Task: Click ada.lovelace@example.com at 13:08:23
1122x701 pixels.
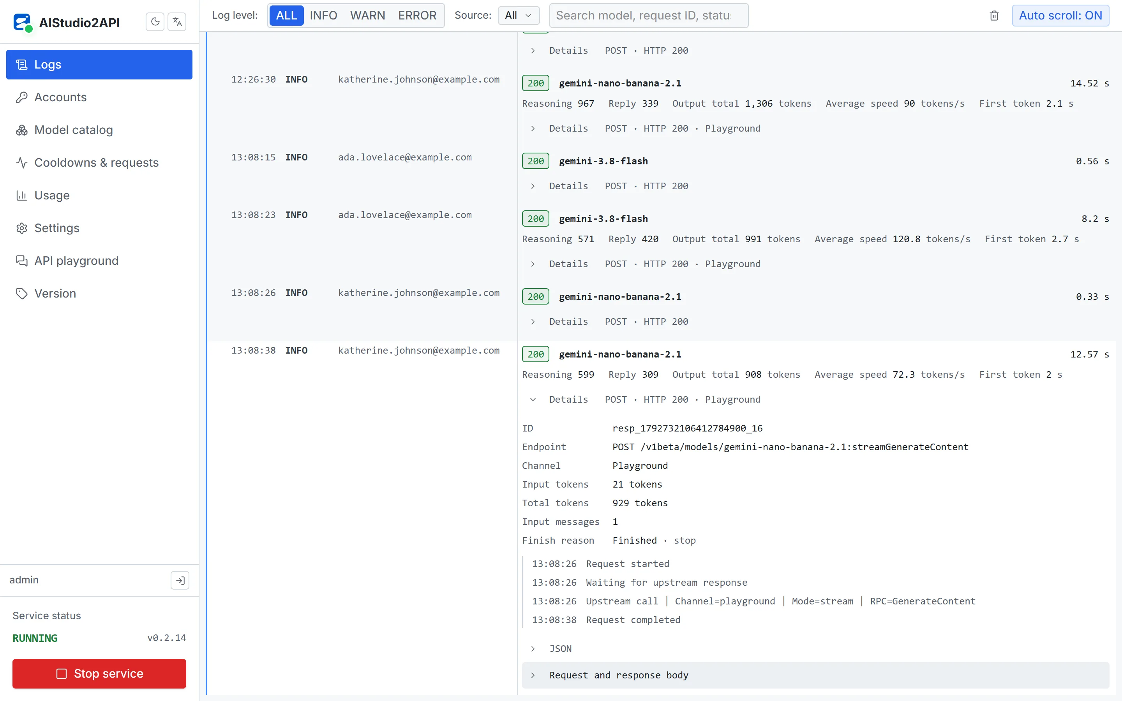Action: pyautogui.click(x=405, y=215)
